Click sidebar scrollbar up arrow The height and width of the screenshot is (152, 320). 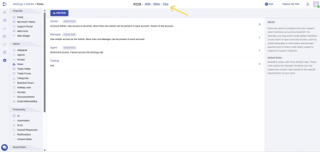(45, 10)
